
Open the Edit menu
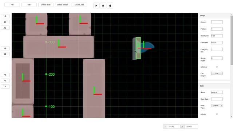(x=29, y=5)
